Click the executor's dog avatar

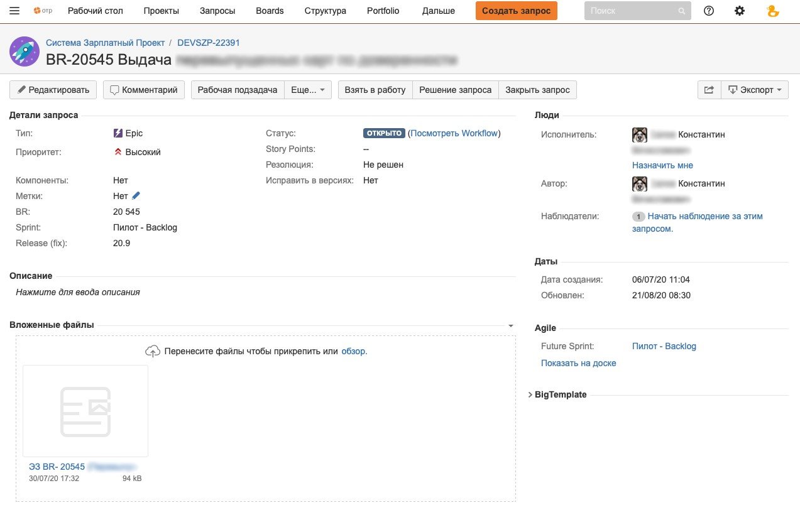click(x=640, y=134)
